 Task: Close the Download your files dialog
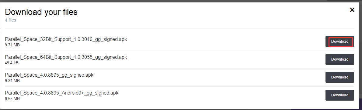(352, 10)
